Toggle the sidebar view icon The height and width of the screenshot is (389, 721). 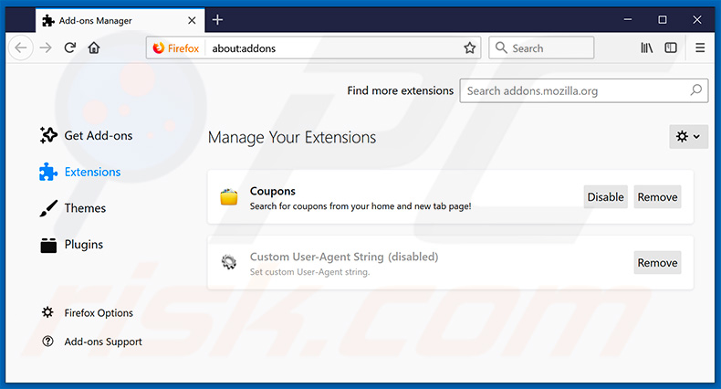coord(671,48)
